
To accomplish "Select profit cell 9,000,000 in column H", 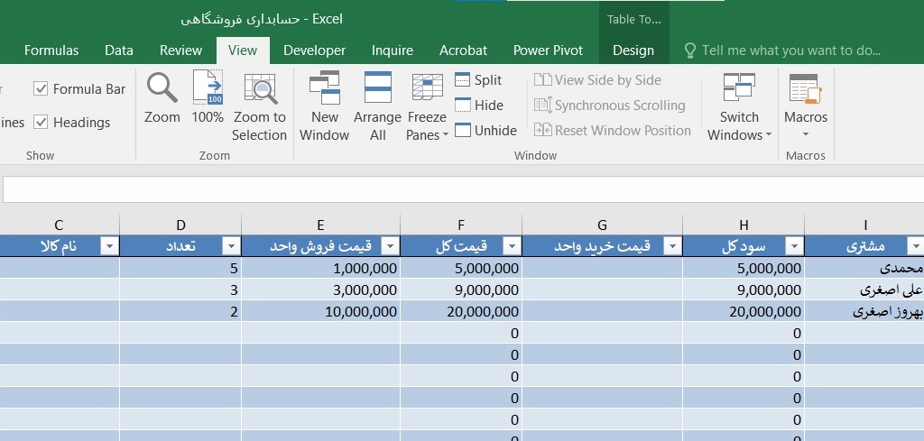I will click(x=744, y=289).
